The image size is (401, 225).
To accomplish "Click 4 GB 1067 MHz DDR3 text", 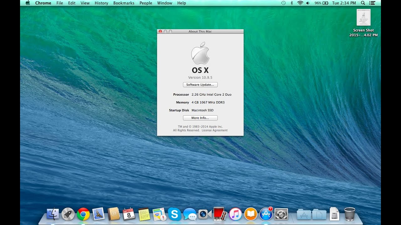I will pyautogui.click(x=208, y=102).
